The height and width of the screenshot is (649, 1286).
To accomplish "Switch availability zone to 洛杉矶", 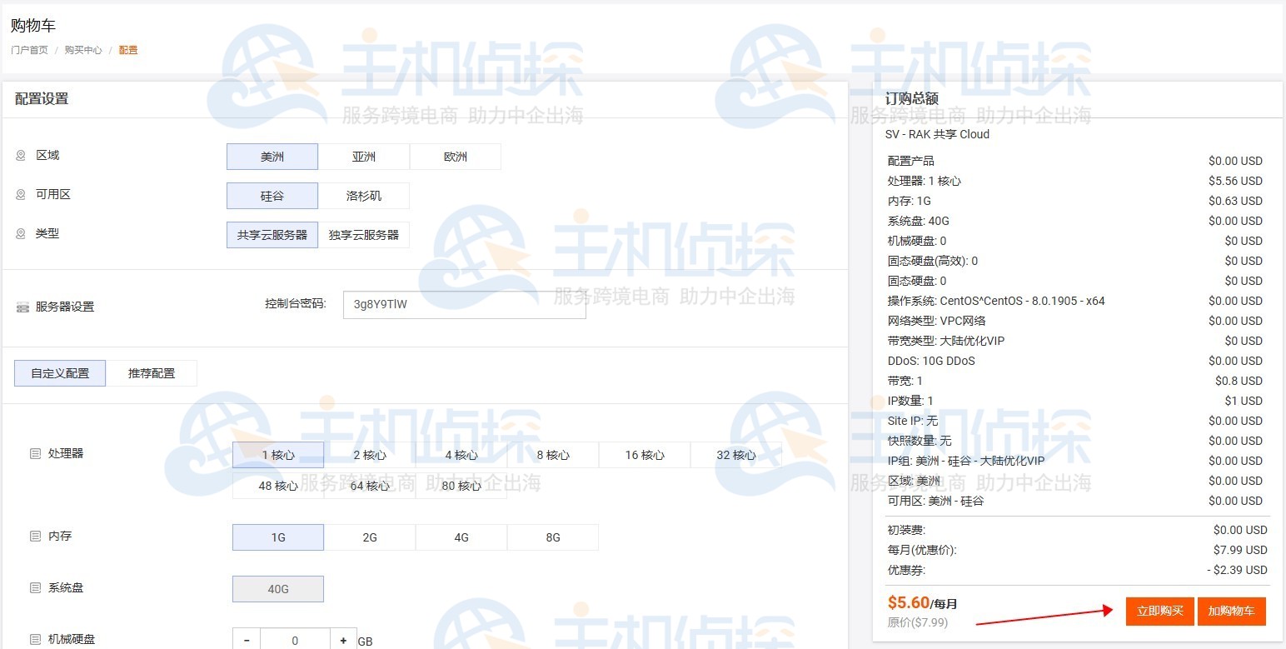I will [363, 195].
